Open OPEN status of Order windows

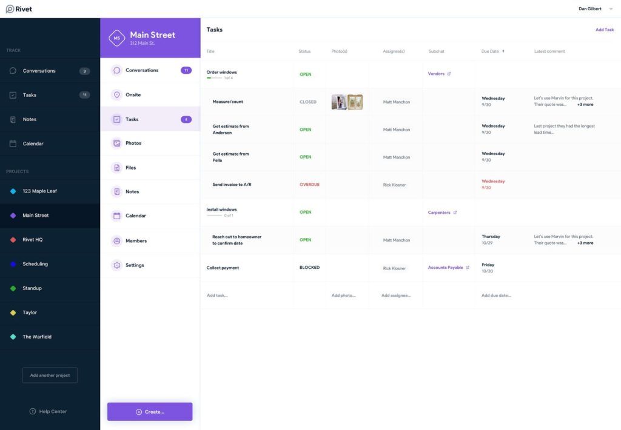306,74
